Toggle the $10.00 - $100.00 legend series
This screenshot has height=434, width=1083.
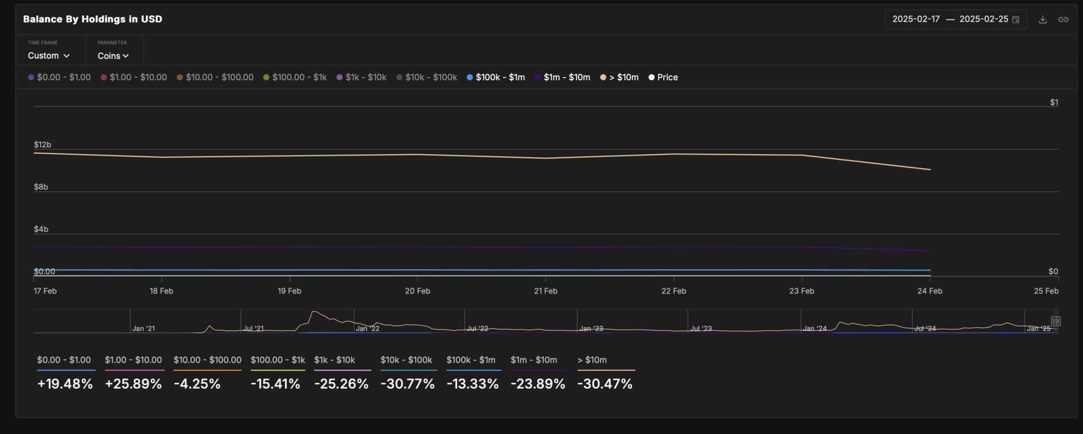click(x=215, y=77)
